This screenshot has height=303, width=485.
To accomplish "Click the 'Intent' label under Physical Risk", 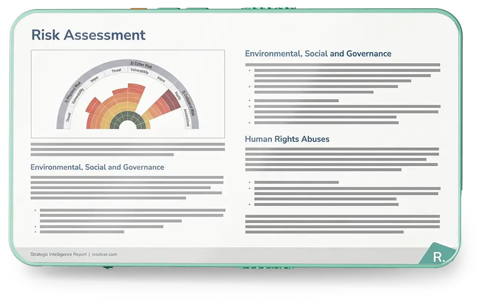I will [94, 79].
